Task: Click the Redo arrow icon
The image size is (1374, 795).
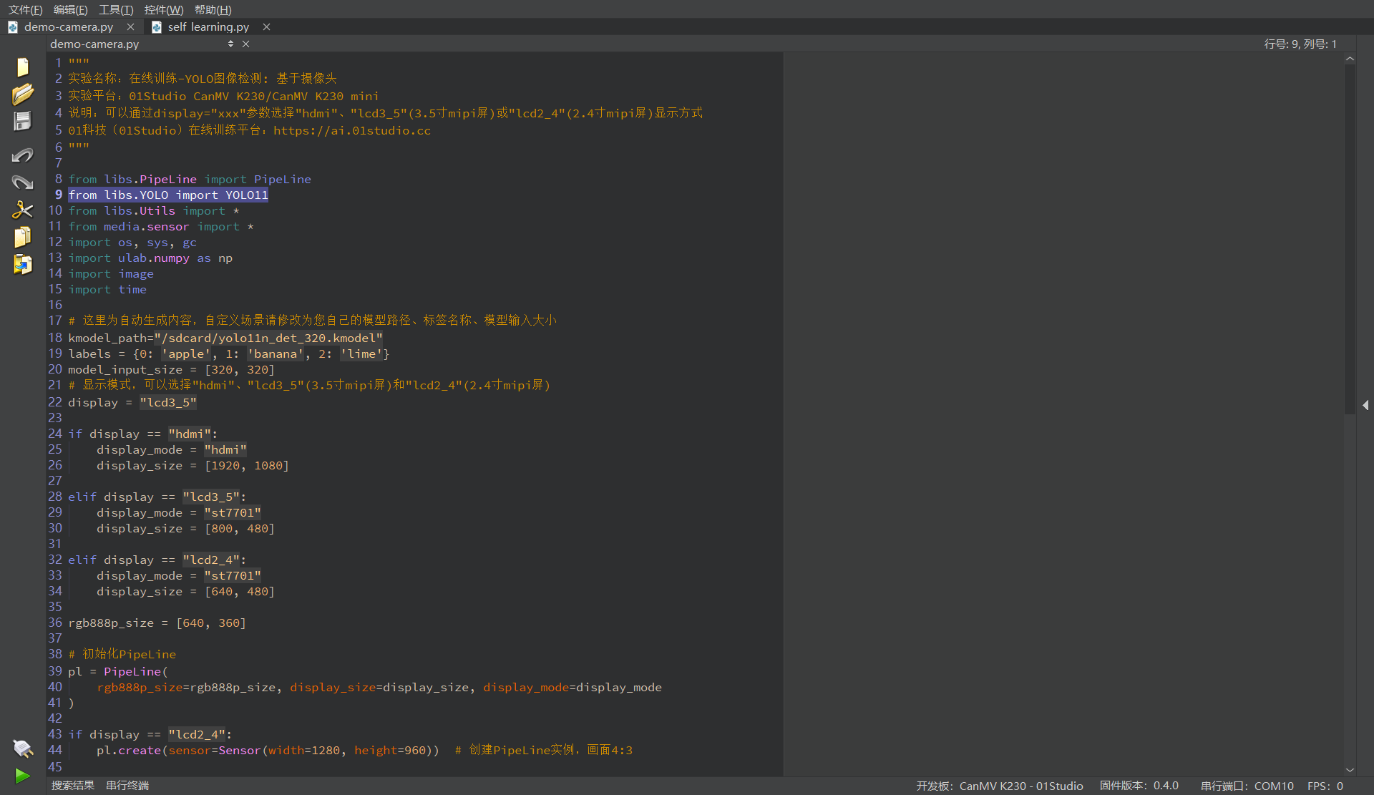Action: (x=22, y=182)
